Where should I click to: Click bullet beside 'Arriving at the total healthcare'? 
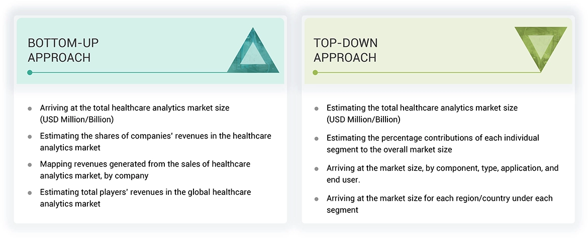[x=30, y=108]
